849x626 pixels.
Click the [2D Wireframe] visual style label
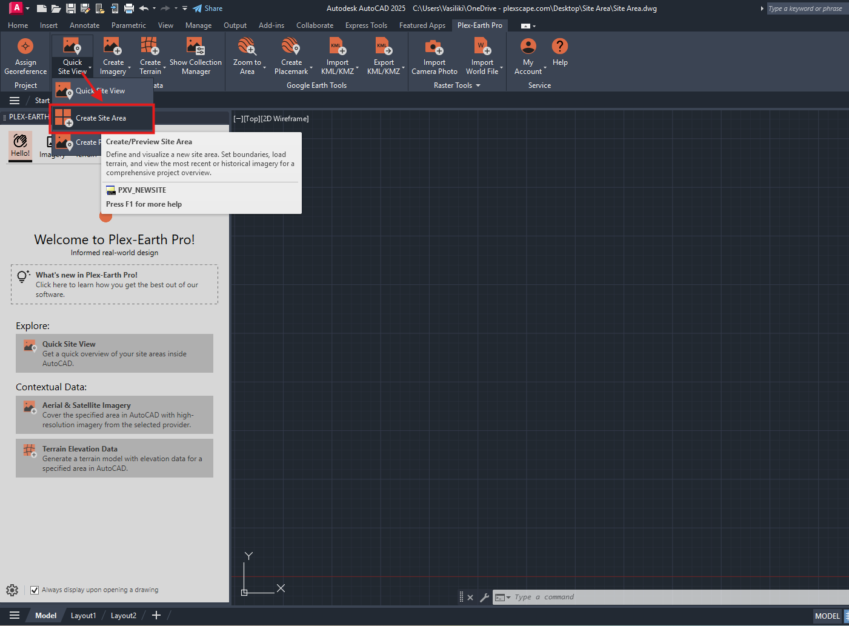click(285, 119)
